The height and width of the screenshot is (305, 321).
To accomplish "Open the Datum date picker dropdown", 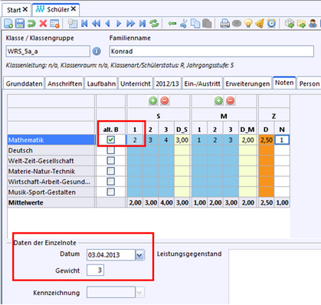I will coord(139,255).
